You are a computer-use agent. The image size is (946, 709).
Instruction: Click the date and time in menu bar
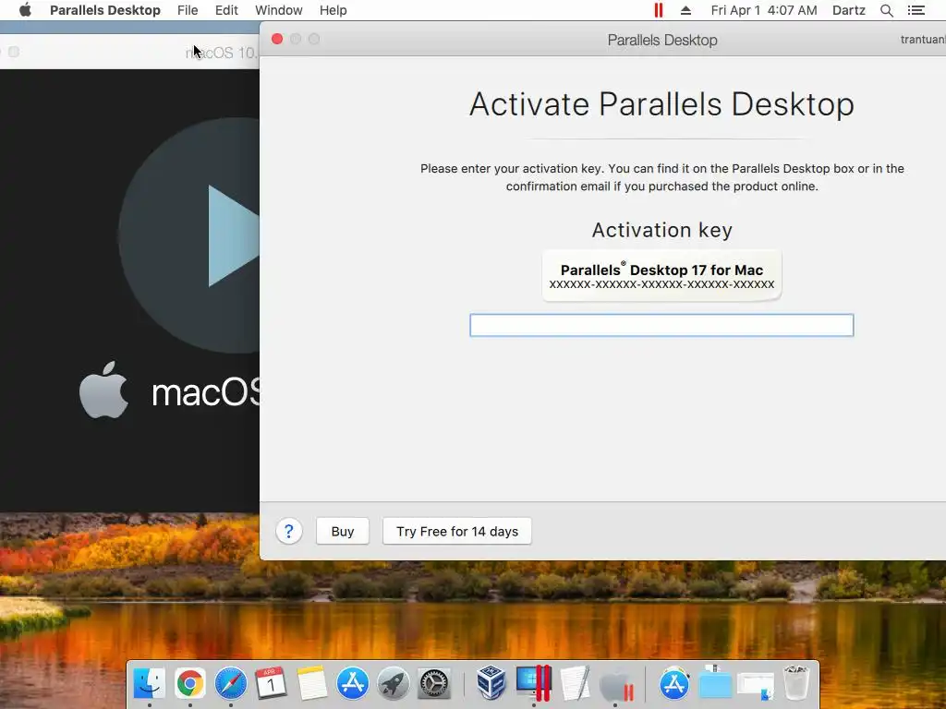pos(764,10)
